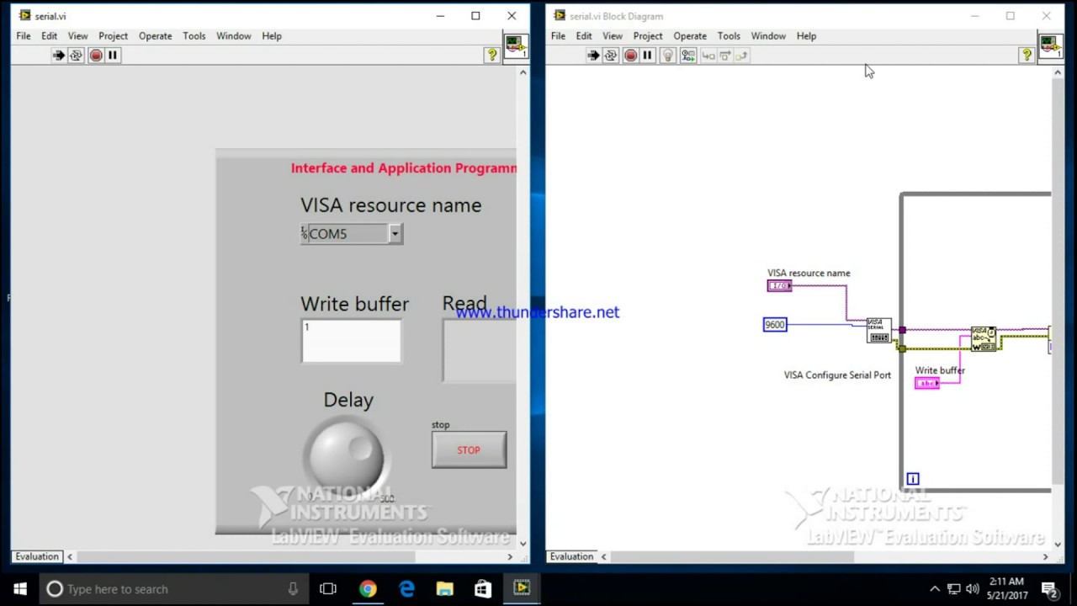1077x606 pixels.
Task: Run the serial.vi front panel
Action: click(x=58, y=56)
